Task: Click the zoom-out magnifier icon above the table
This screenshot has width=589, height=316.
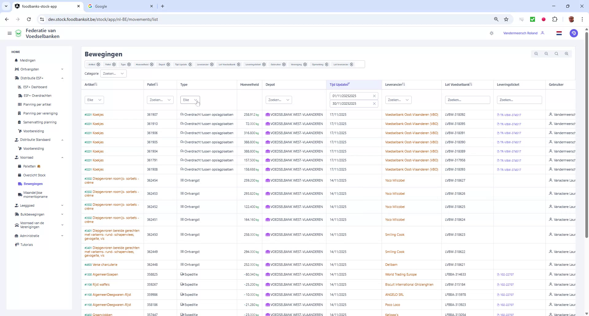Action: (536, 54)
